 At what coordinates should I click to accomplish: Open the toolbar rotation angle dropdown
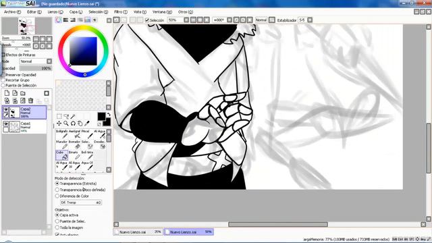230,20
